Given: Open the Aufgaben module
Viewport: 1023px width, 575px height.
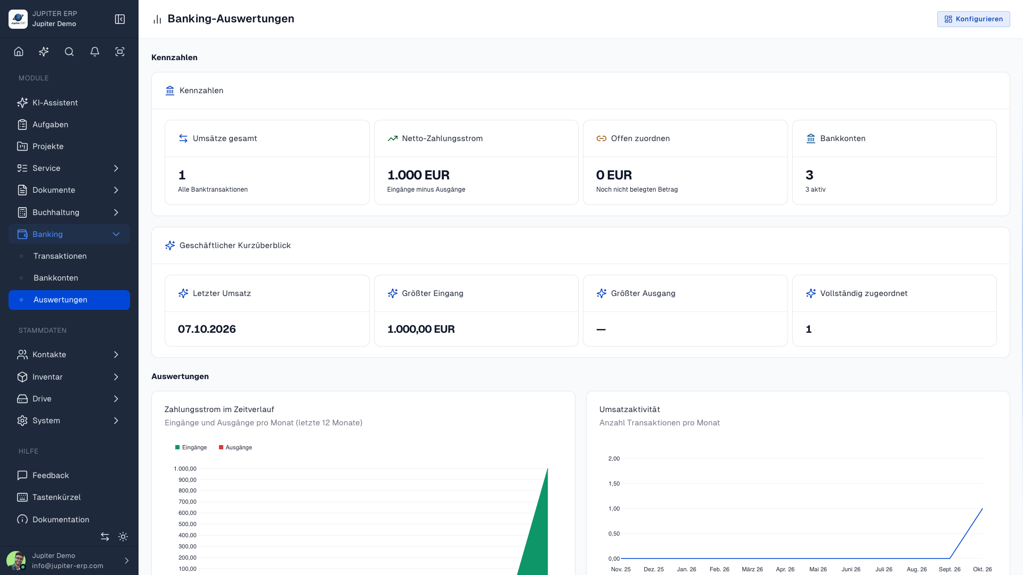Looking at the screenshot, I should (x=69, y=125).
